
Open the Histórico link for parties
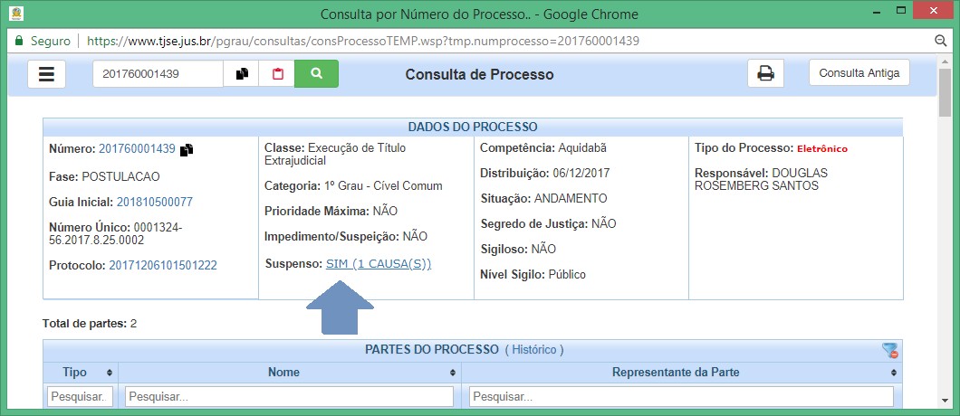click(533, 349)
